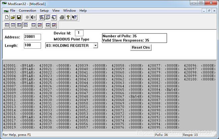219x139 pixels.
Task: Open the View menu
Action: 56,10
